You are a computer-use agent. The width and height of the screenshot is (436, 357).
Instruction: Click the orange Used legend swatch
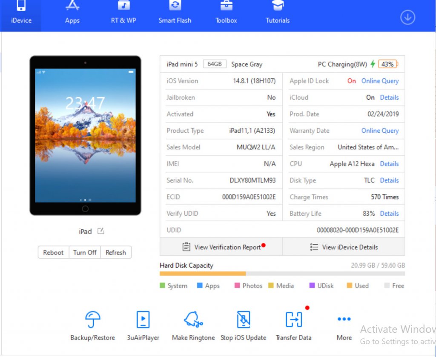[x=350, y=286]
